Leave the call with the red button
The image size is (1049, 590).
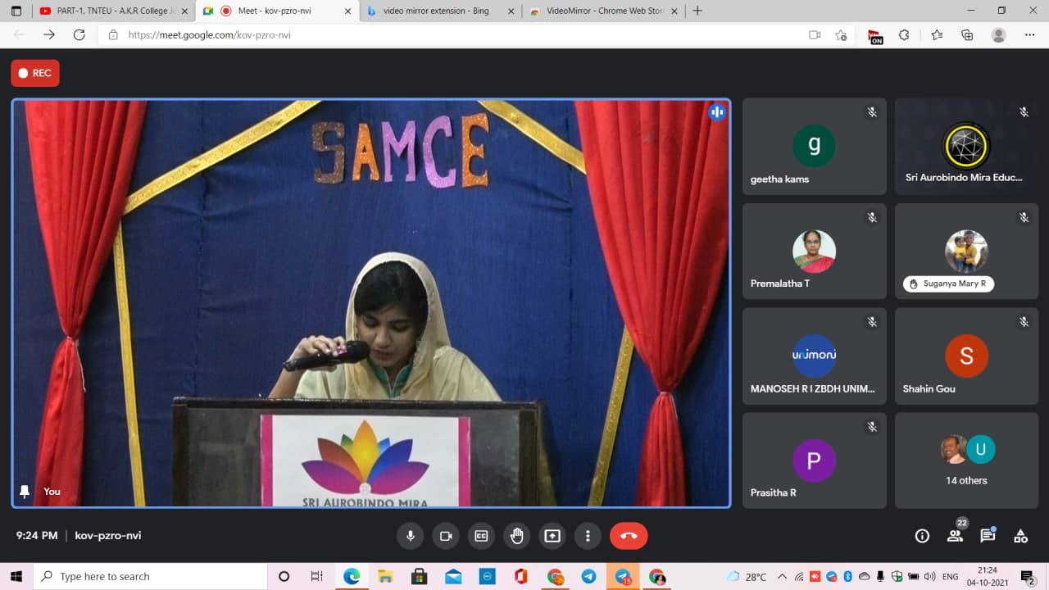tap(629, 536)
